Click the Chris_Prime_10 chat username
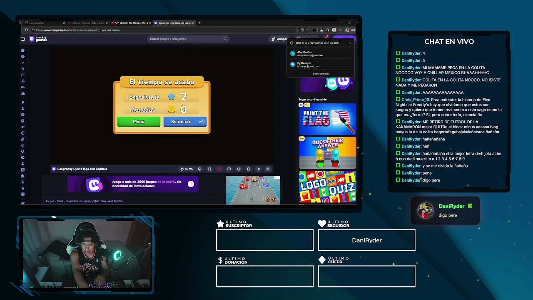 click(x=416, y=100)
